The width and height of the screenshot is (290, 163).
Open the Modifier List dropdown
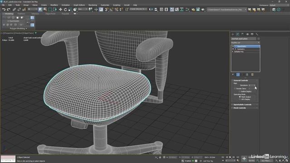(x=246, y=43)
